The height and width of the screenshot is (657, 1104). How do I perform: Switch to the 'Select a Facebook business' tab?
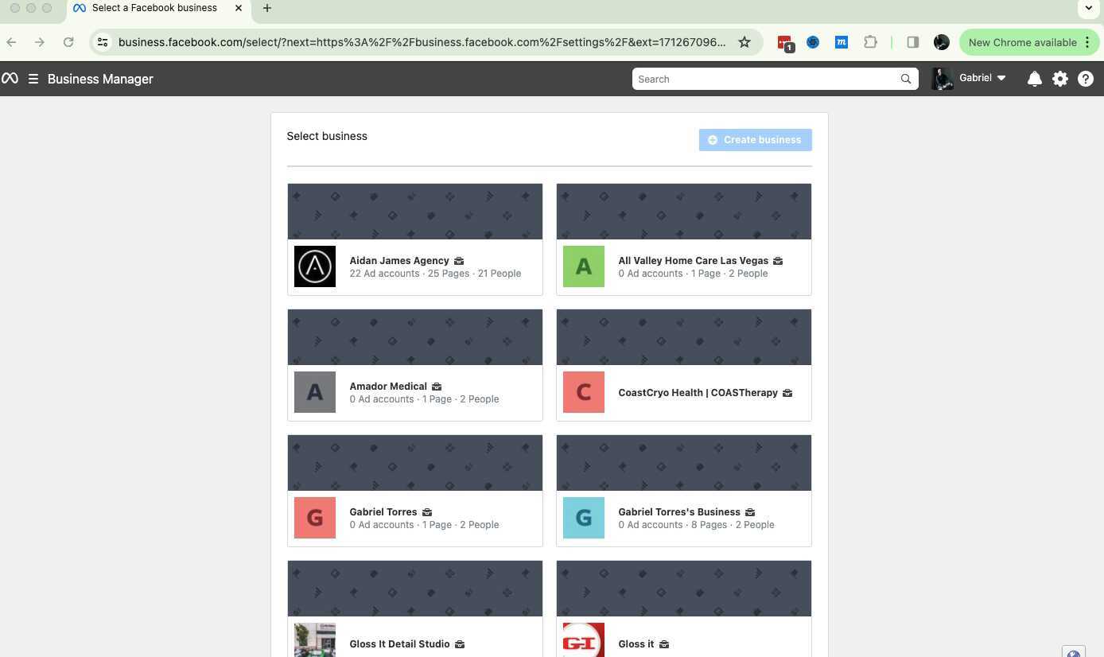coord(154,8)
